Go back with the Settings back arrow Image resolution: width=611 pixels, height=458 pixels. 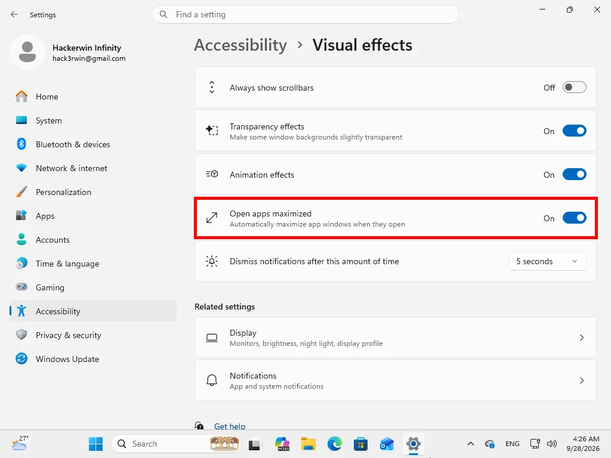pos(14,14)
